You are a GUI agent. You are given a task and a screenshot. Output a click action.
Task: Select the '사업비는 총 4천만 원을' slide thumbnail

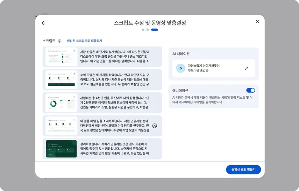tap(61, 103)
